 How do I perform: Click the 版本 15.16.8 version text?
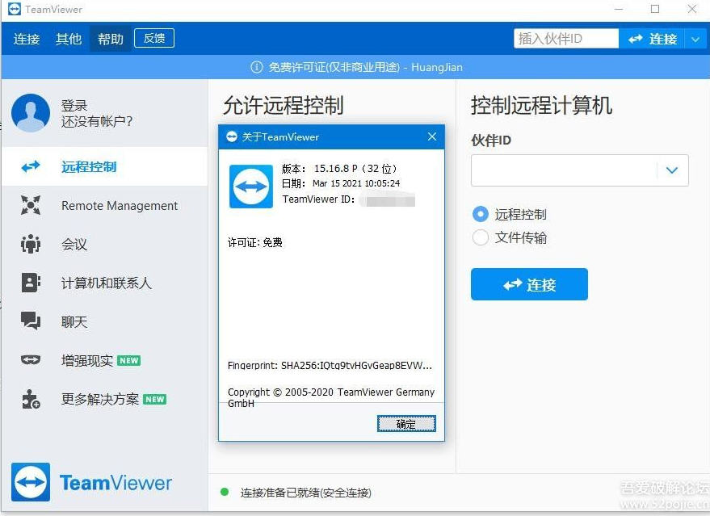339,169
